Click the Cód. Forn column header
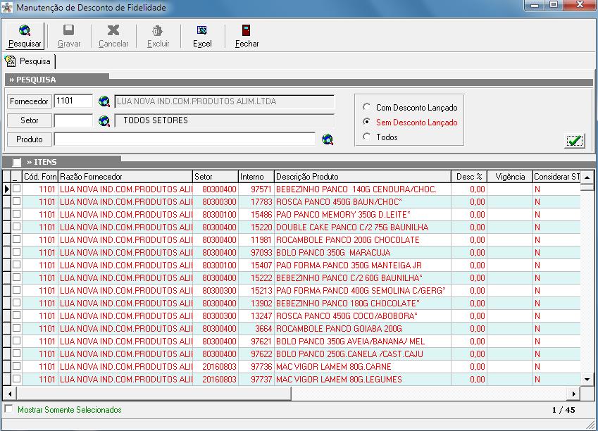Viewport: 598px width, 431px height. tap(40, 177)
